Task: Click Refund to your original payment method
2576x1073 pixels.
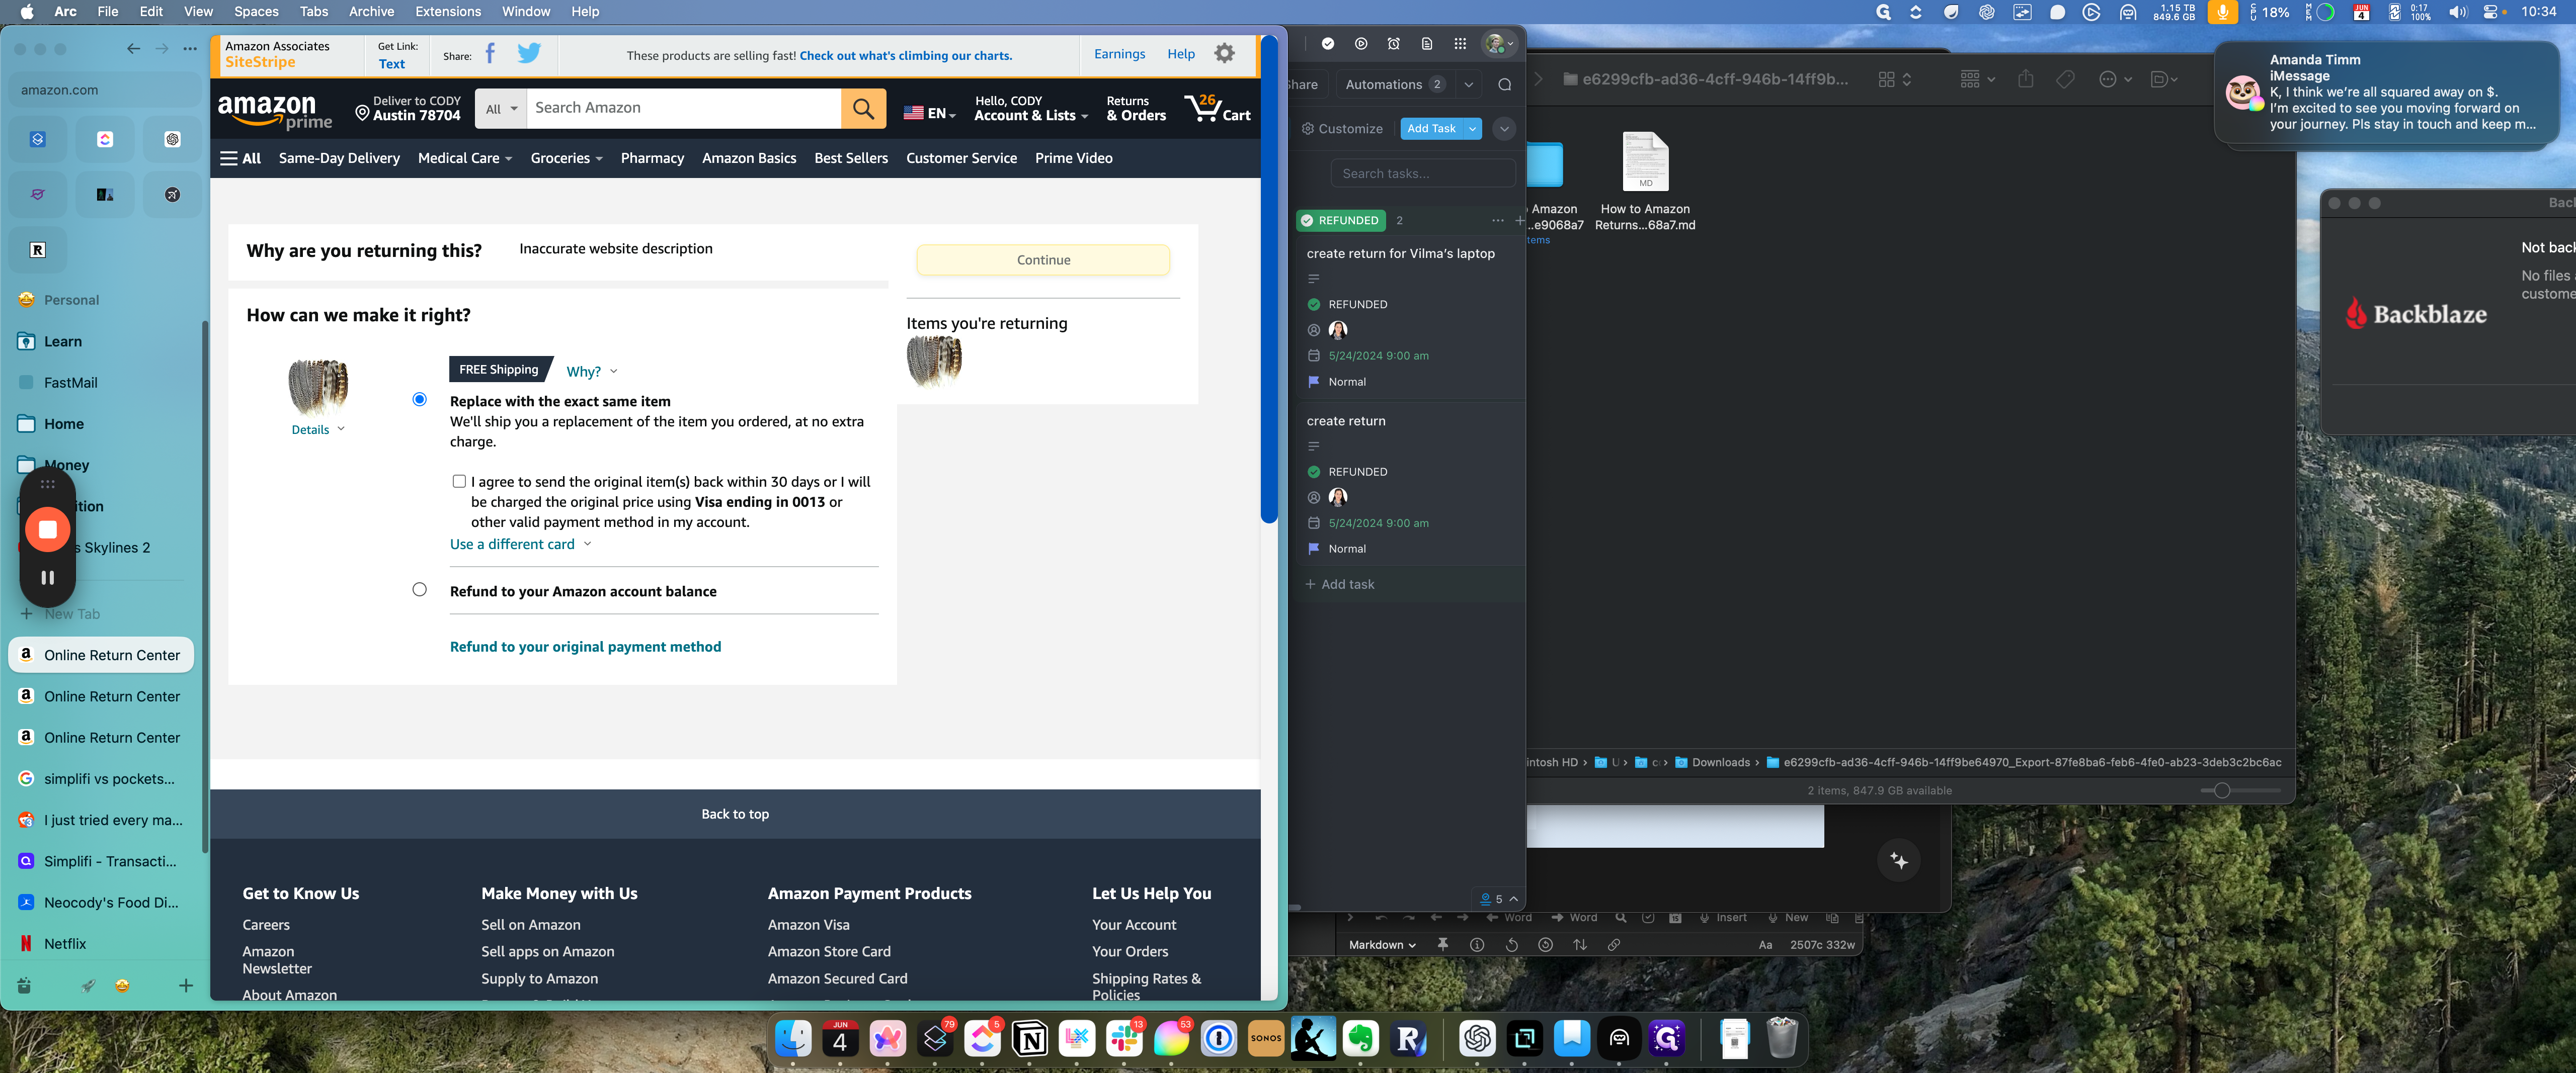Action: click(585, 647)
